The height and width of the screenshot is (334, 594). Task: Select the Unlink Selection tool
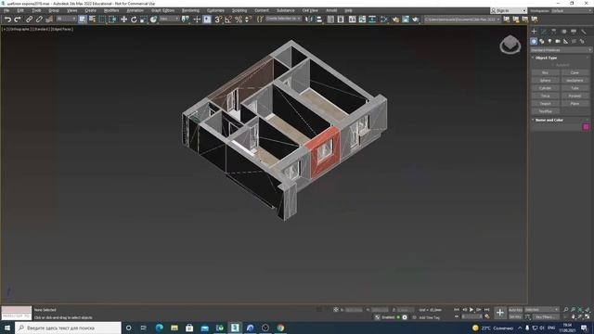39,19
